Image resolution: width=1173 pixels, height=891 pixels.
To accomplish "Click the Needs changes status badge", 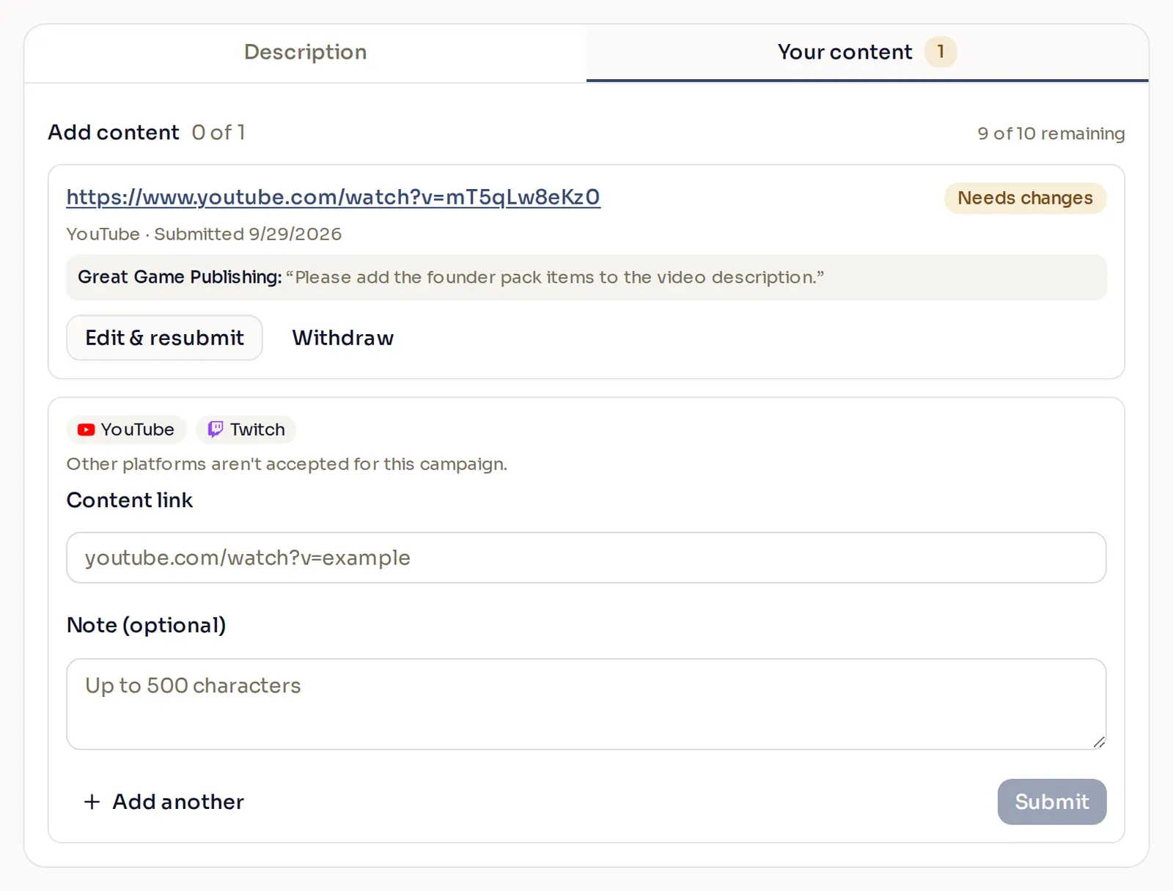I will (x=1025, y=198).
